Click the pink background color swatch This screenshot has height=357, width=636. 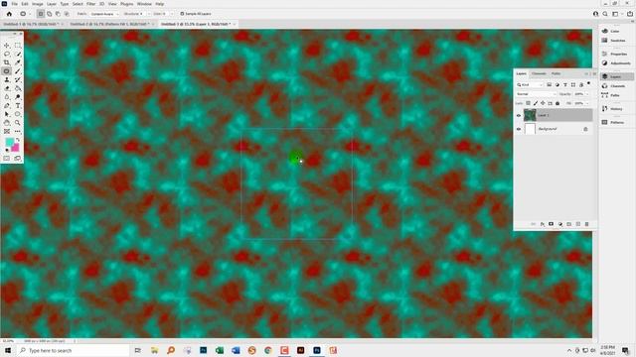point(16,148)
